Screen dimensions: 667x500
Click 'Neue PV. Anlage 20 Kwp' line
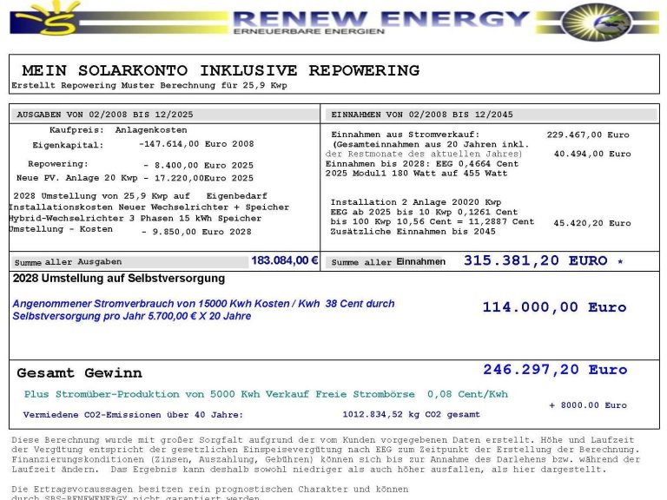coord(135,178)
